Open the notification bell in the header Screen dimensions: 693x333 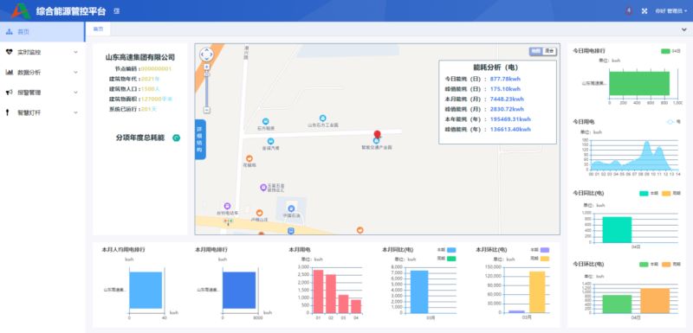(x=629, y=11)
